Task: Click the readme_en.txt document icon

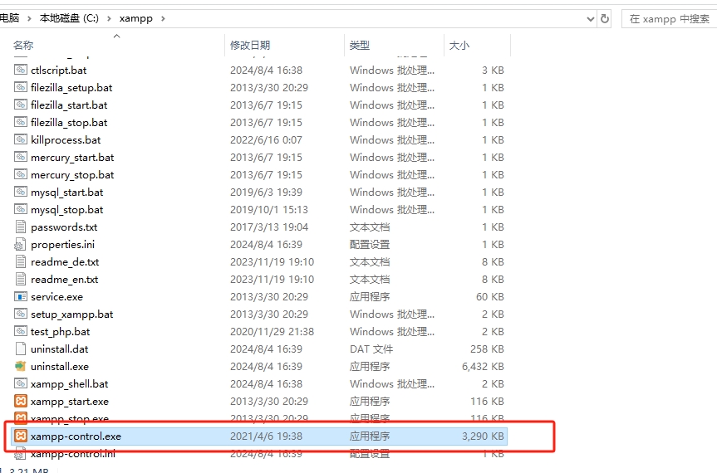Action: tap(21, 279)
